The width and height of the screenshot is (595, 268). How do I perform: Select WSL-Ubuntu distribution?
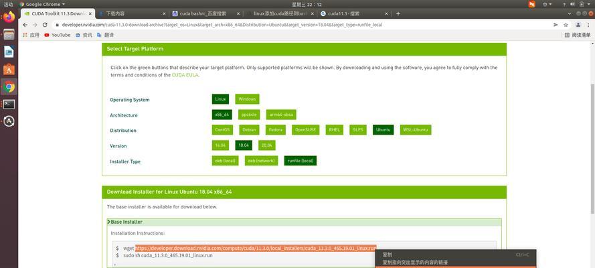pos(416,130)
